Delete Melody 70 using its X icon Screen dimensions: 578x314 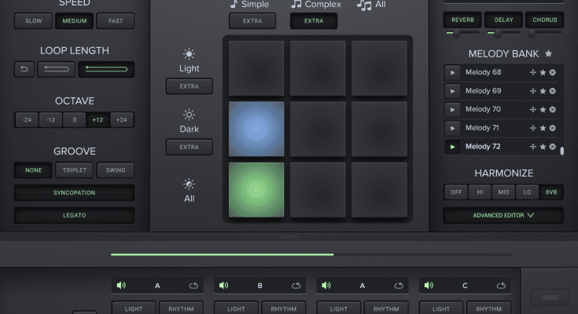pyautogui.click(x=553, y=110)
